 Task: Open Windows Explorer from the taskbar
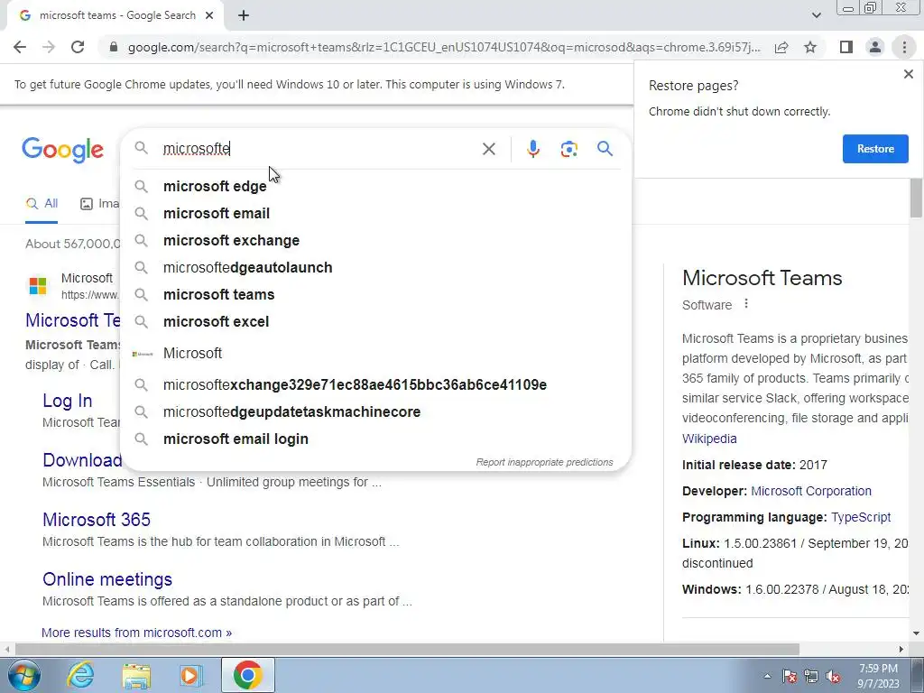click(x=136, y=675)
